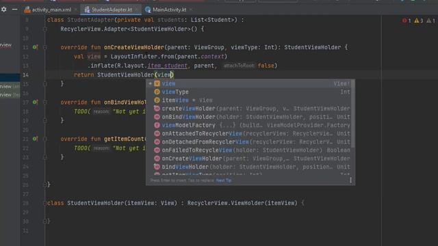The width and height of the screenshot is (438, 246).
Task: Choose createViewHolder from the completion list
Action: [x=249, y=109]
